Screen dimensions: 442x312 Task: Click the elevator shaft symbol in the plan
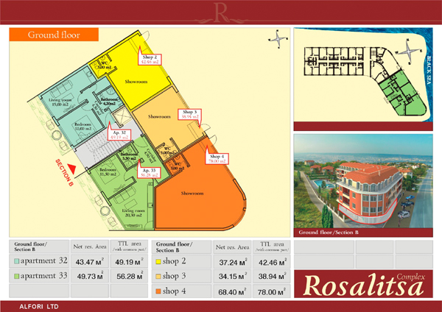coord(122,116)
